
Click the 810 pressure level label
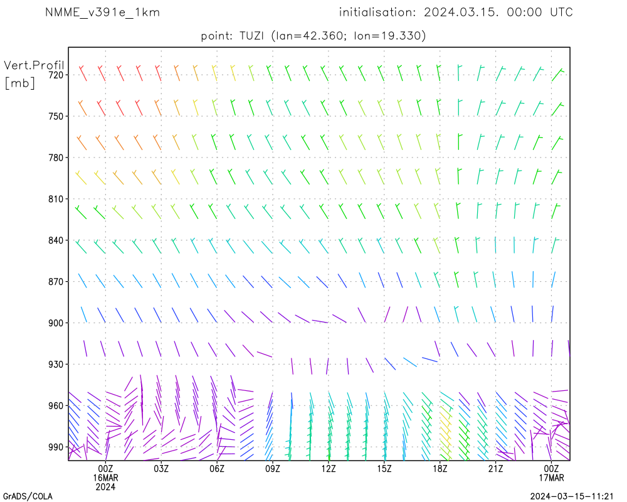point(56,199)
